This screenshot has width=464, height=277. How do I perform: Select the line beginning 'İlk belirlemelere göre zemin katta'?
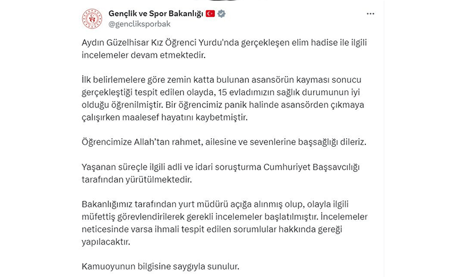coord(221,80)
